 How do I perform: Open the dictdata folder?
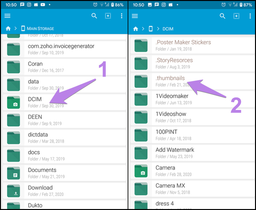pos(65,138)
